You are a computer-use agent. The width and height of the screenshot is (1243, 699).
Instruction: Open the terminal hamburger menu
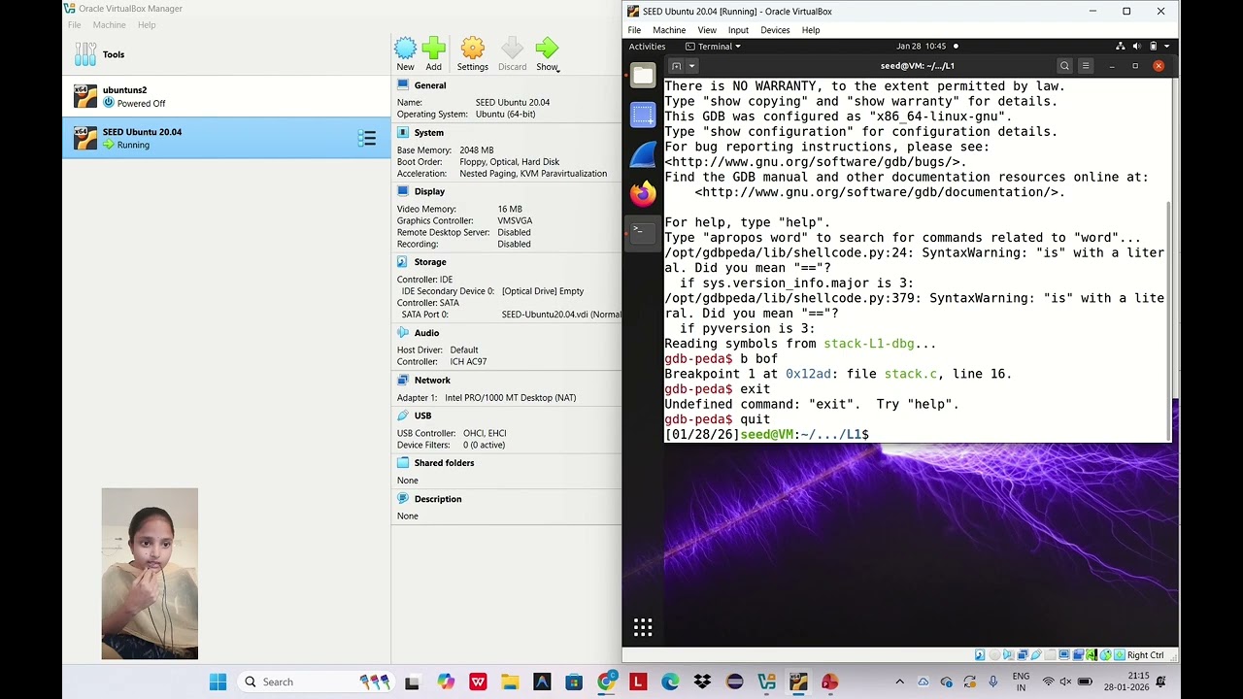click(x=1086, y=66)
